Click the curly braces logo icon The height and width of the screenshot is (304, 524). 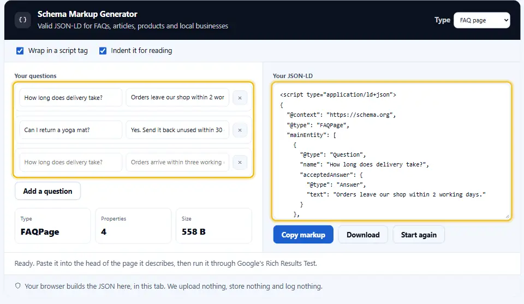pos(23,20)
